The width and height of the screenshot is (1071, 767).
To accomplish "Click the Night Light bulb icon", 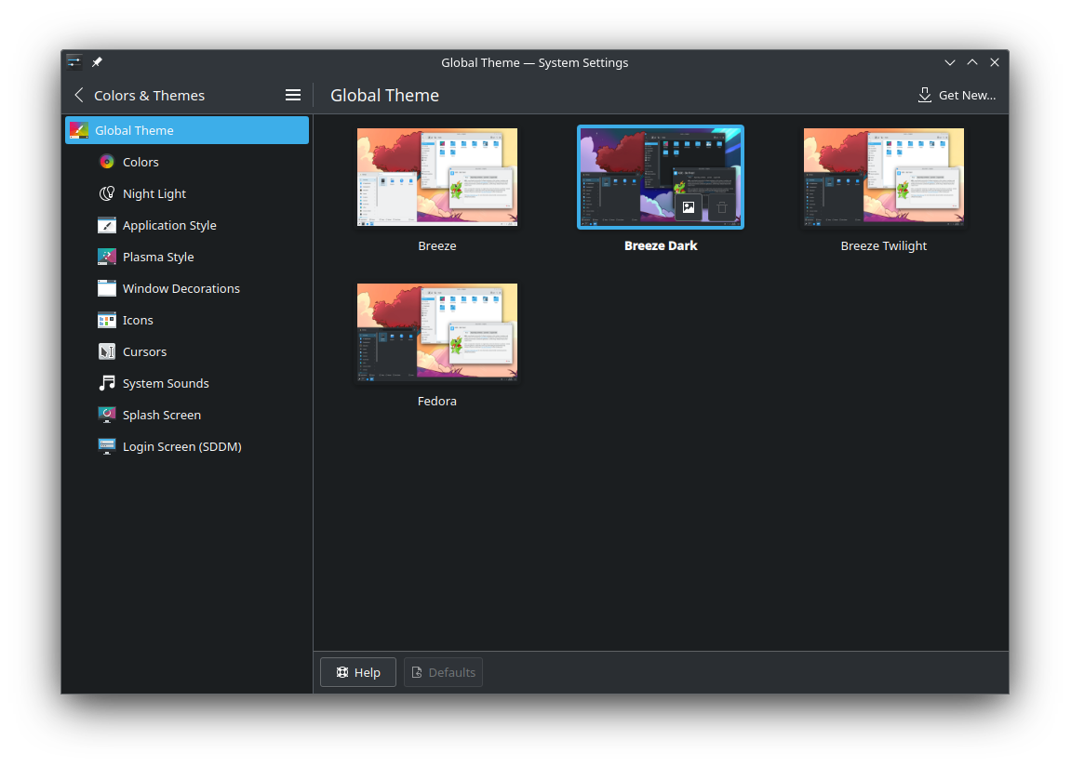I will tap(107, 193).
